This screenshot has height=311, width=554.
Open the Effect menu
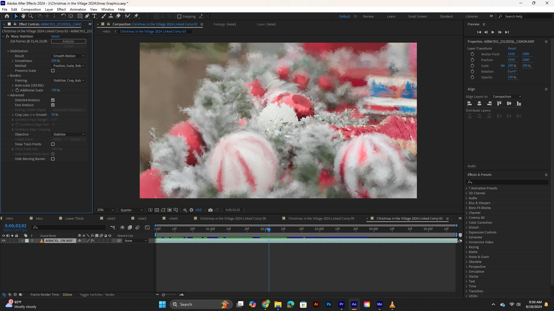[x=61, y=9]
